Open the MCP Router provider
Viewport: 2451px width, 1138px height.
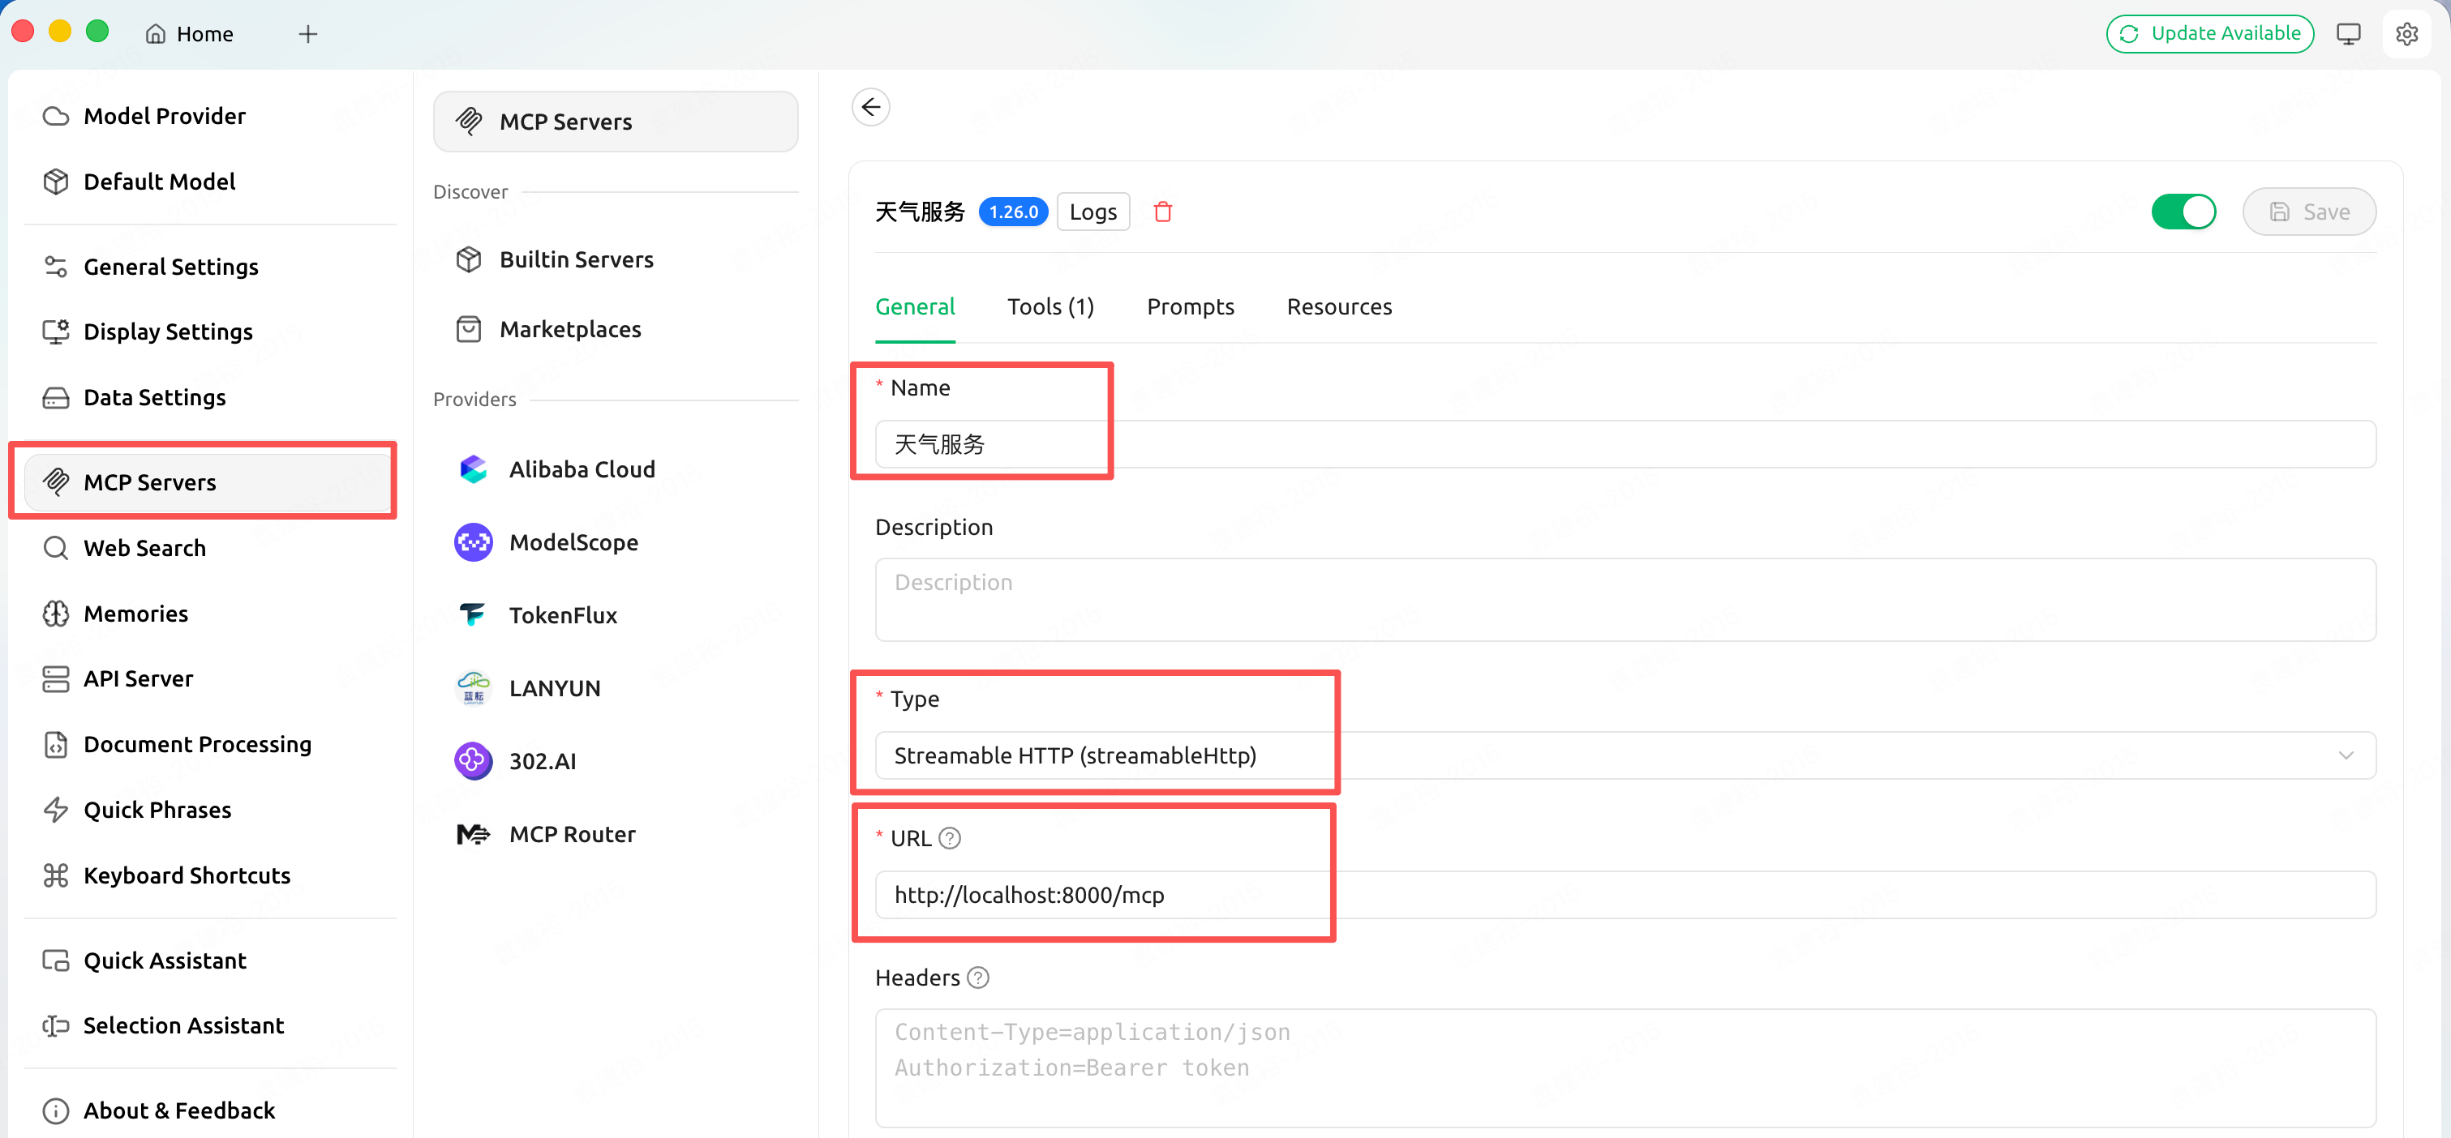tap(571, 834)
